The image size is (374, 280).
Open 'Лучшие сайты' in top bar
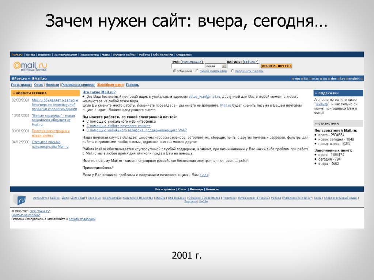point(124,55)
